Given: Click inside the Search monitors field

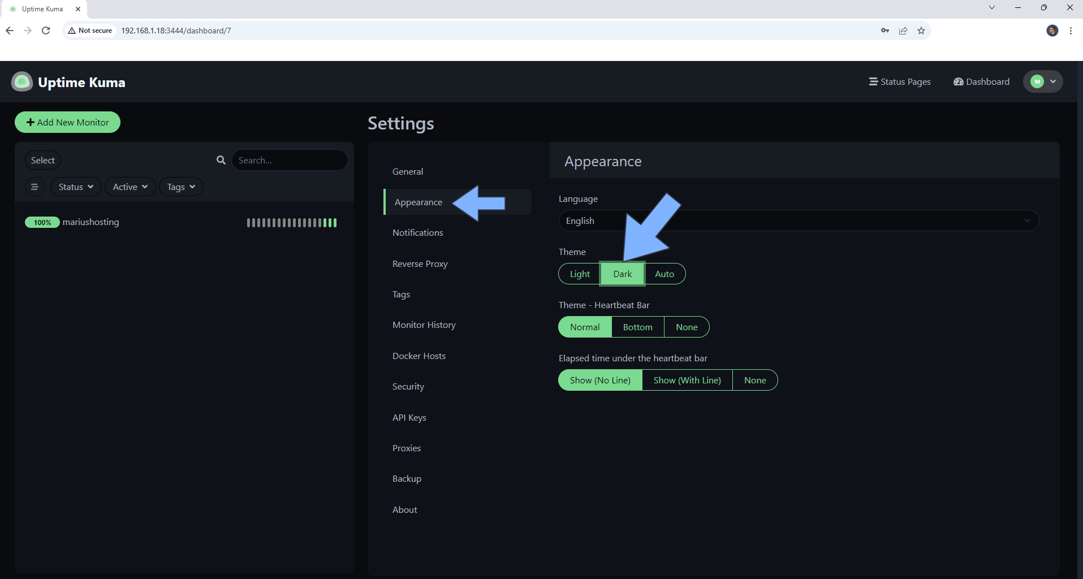Looking at the screenshot, I should coord(290,160).
